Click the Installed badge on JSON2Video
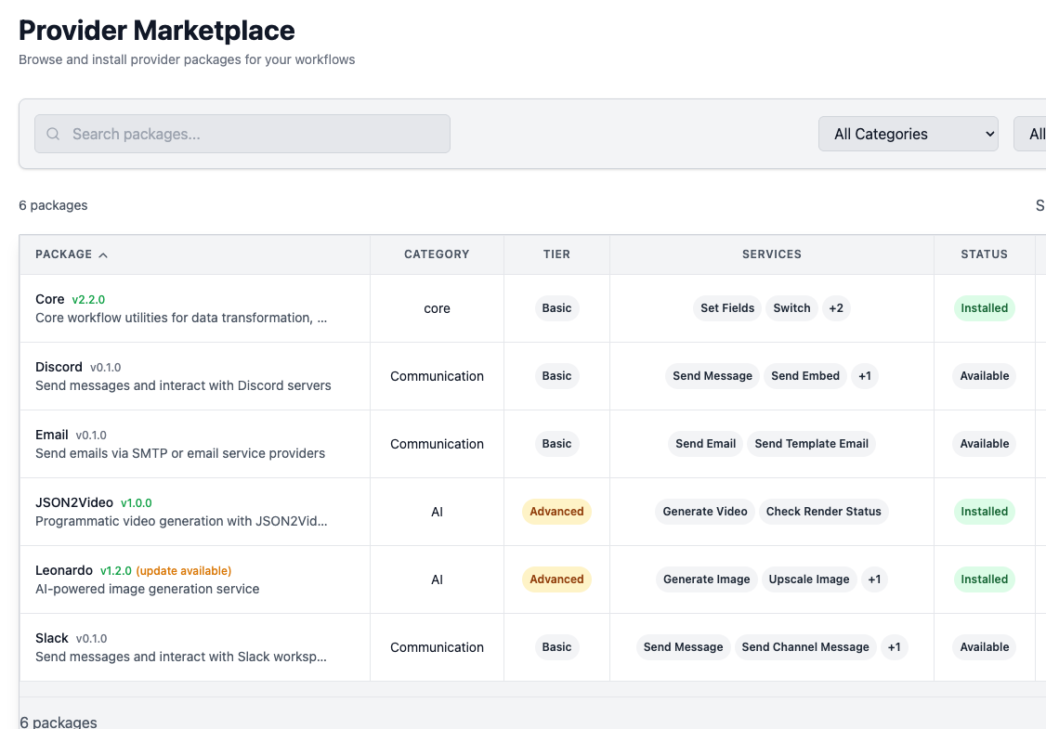Screen dimensions: 1046x729 point(984,511)
